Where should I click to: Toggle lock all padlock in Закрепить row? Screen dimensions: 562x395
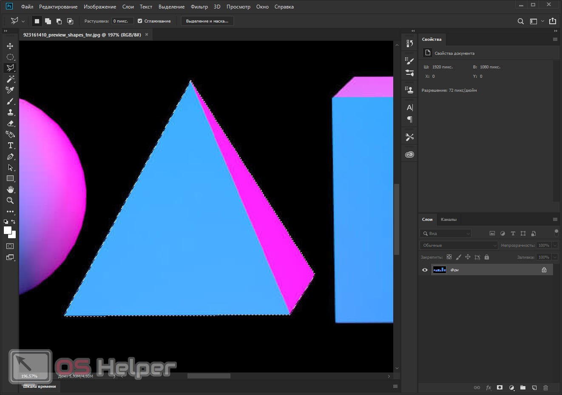[487, 257]
